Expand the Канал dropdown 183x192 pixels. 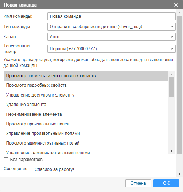click(112, 37)
